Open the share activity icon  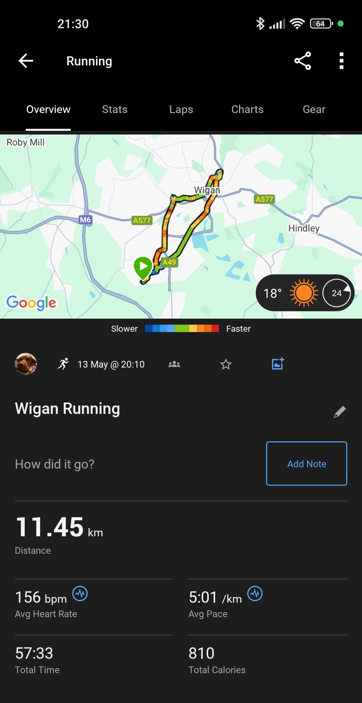pyautogui.click(x=303, y=61)
